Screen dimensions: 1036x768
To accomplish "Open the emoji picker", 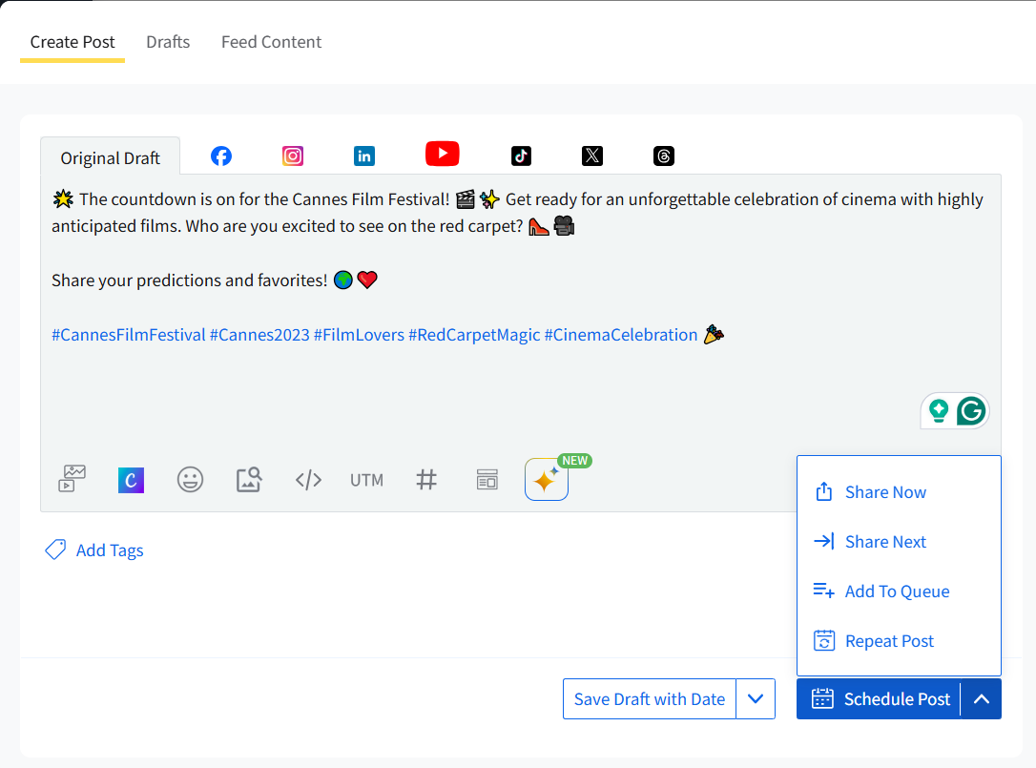I will 191,480.
